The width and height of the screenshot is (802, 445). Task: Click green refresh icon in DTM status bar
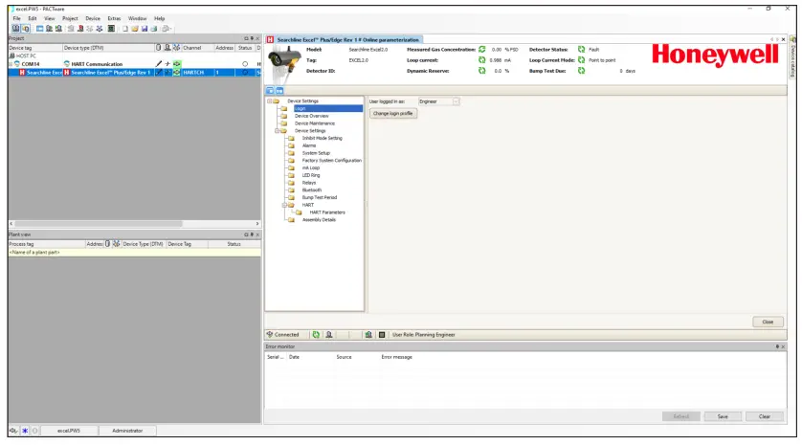coord(316,335)
